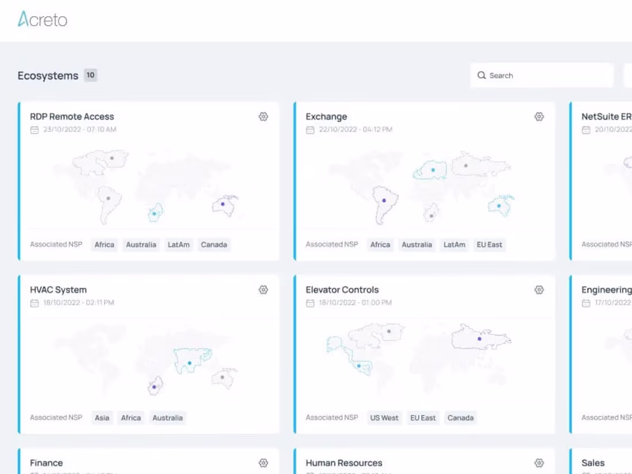This screenshot has width=632, height=474.
Task: Open the Engineering ecosystem title
Action: pyautogui.click(x=606, y=290)
